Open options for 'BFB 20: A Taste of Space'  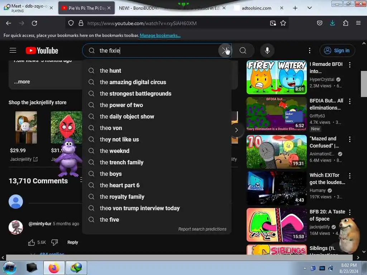point(350,212)
